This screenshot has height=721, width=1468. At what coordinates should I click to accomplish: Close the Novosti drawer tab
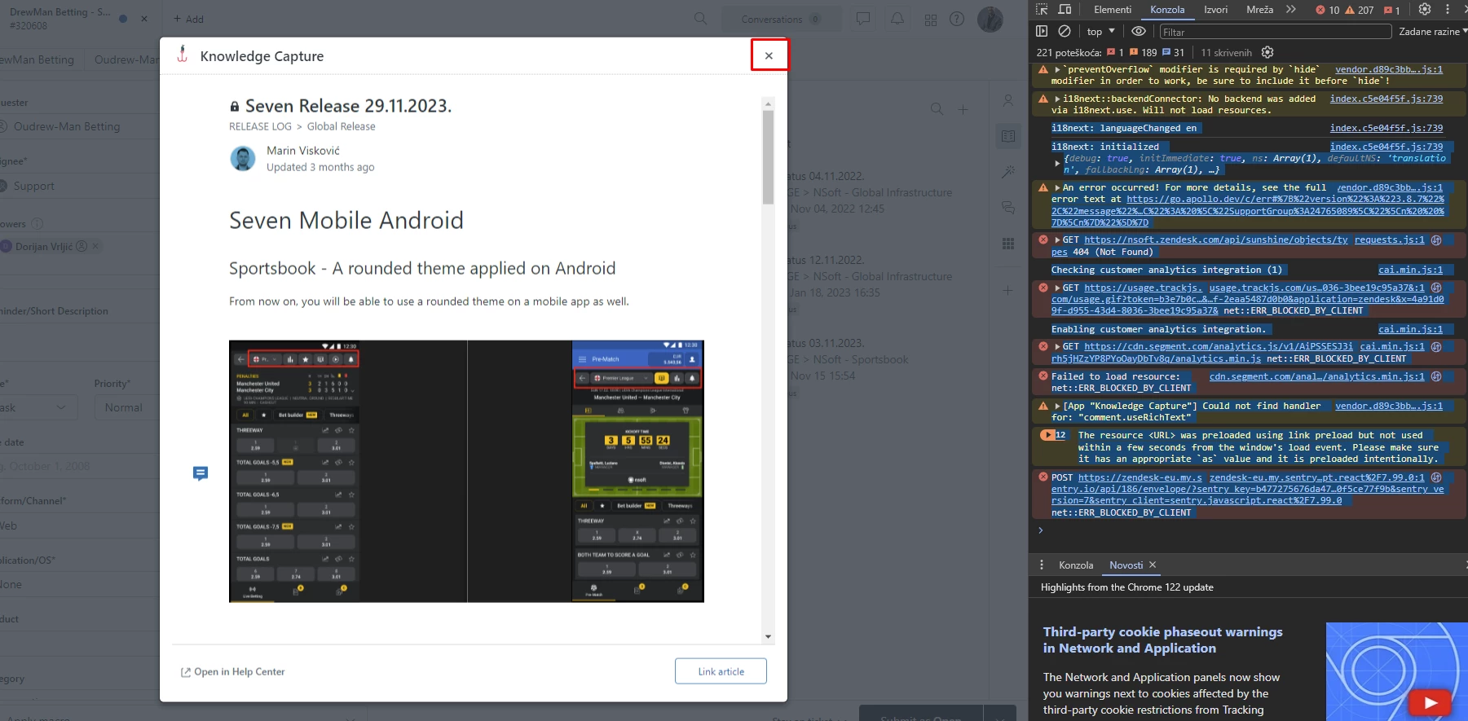(1153, 565)
